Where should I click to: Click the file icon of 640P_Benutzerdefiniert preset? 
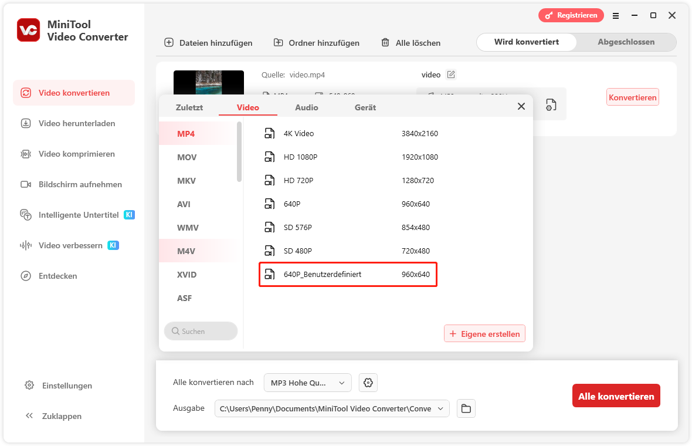269,274
